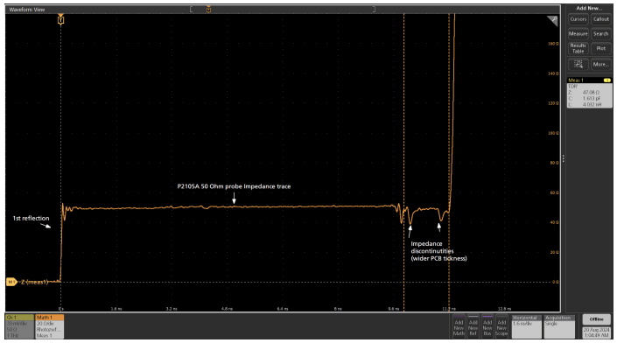
Task: Open the Math 1 waveform badge
Action: pyautogui.click(x=50, y=326)
